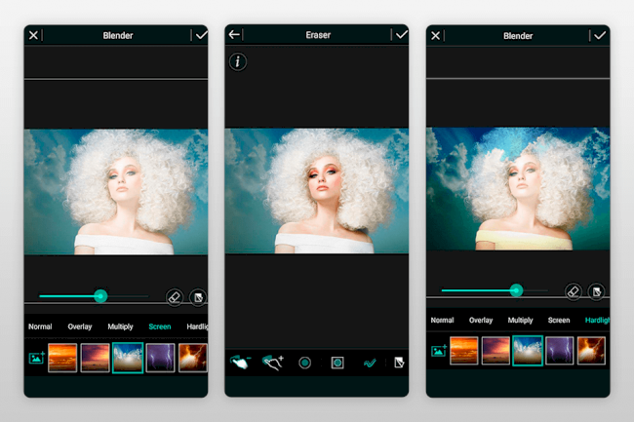634x422 pixels.
Task: Pick the lightning thumbnail in left screen
Action: pyautogui.click(x=160, y=358)
